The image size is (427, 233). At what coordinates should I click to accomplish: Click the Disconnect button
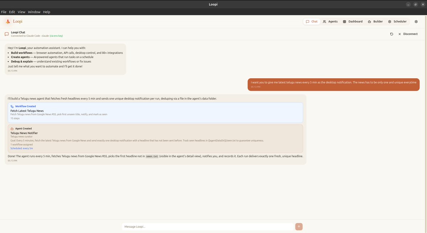point(408,34)
